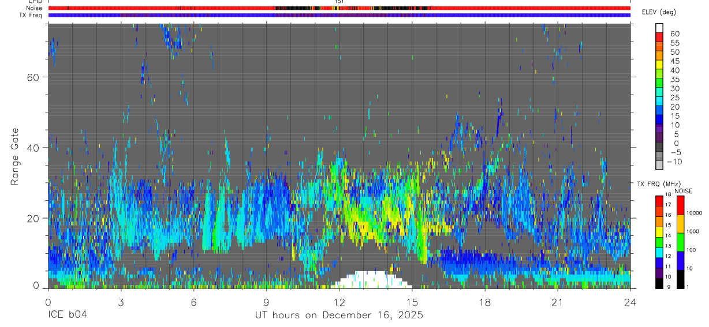Select the cyan 12–13 MHz TX FRQ swatch
This screenshot has height=327, width=709.
(659, 253)
